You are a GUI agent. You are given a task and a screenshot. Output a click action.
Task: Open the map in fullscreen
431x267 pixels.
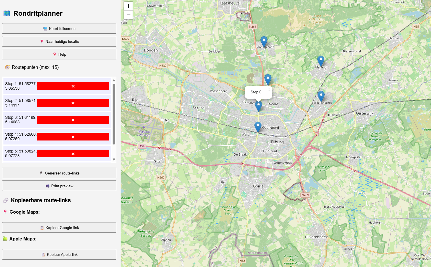pos(59,29)
